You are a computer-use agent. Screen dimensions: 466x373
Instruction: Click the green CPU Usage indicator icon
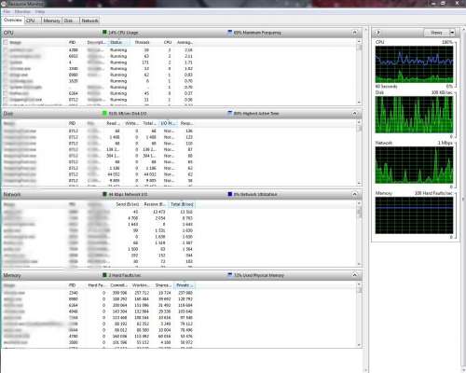pyautogui.click(x=104, y=33)
